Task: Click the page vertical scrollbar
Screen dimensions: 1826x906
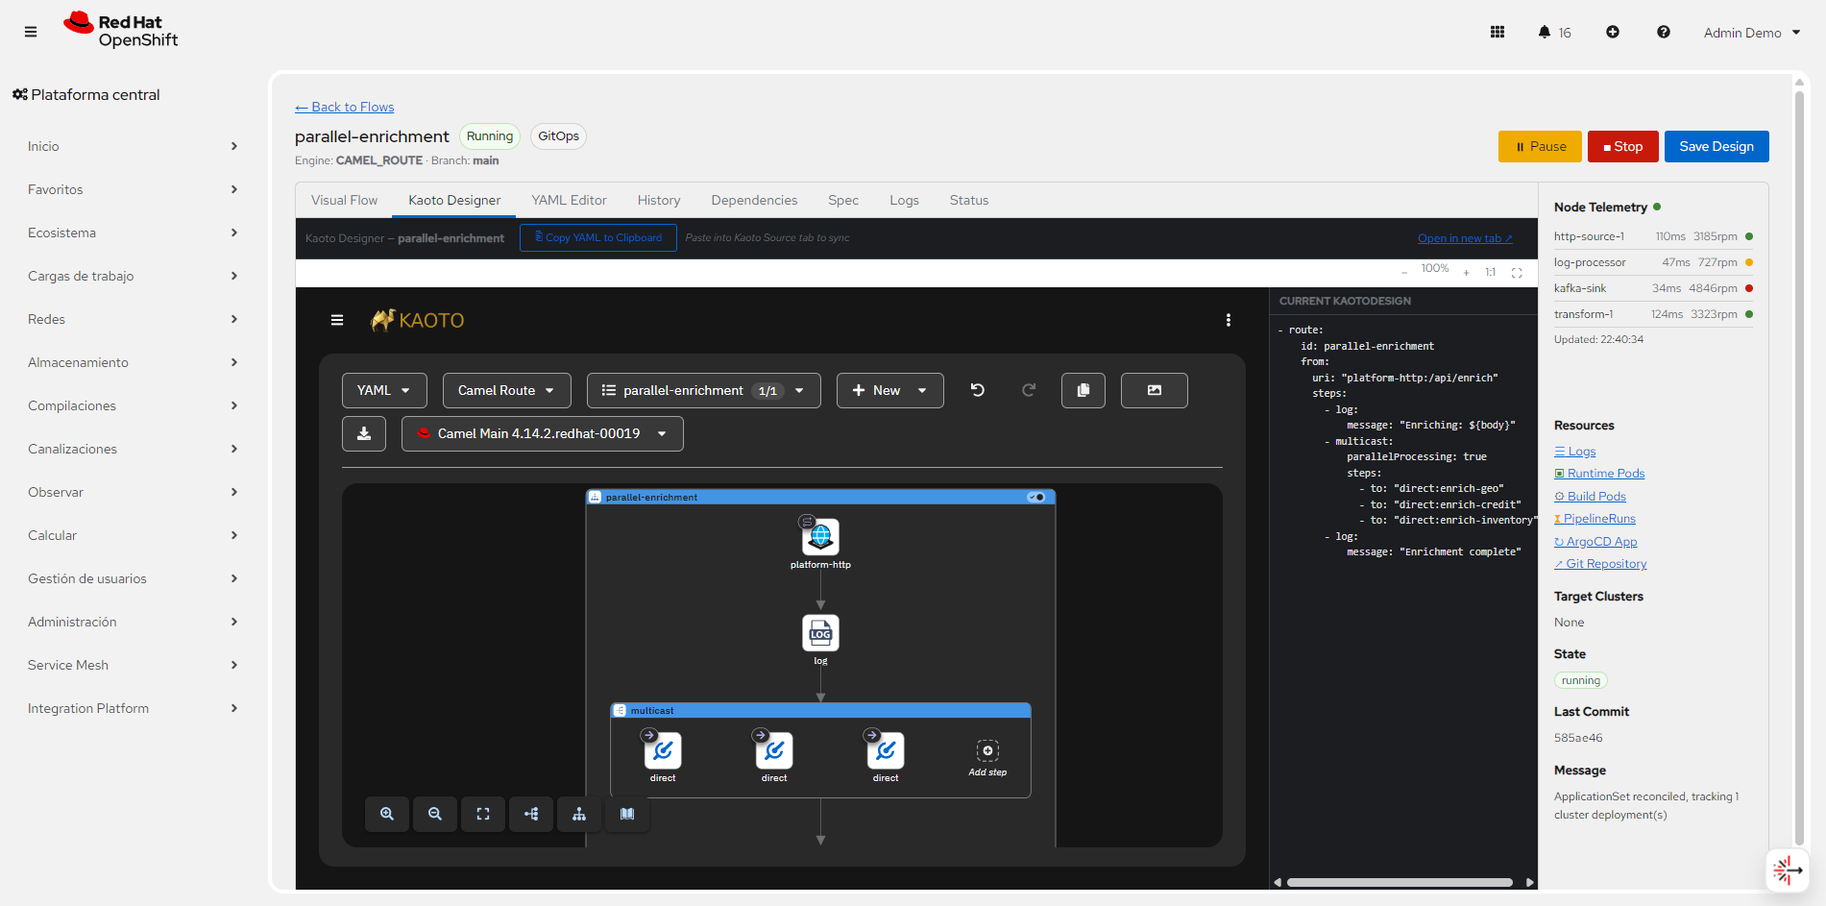Action: click(x=1800, y=466)
